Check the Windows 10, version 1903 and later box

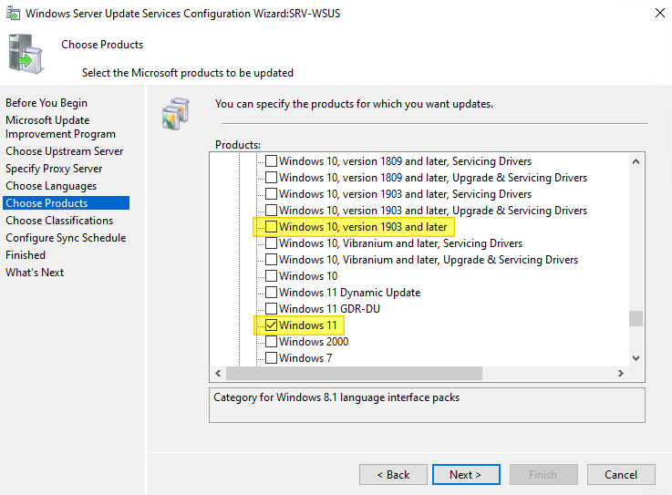271,227
